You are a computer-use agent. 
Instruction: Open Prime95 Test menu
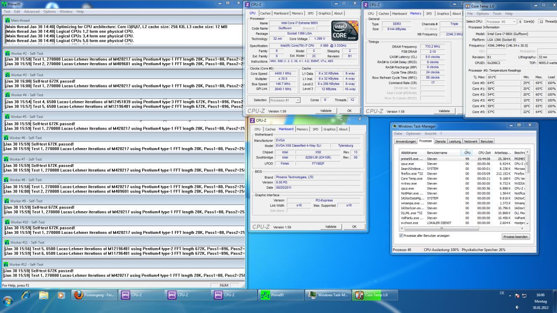[7, 11]
